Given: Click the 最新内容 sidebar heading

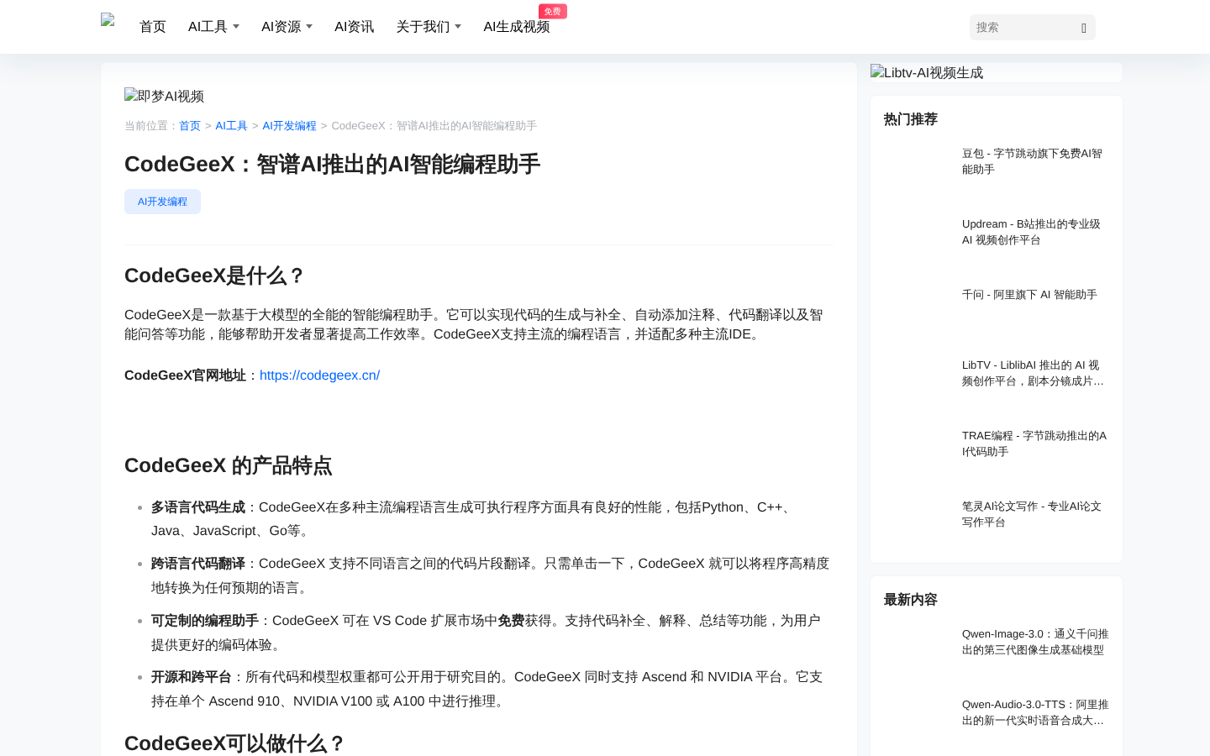Looking at the screenshot, I should (x=910, y=600).
